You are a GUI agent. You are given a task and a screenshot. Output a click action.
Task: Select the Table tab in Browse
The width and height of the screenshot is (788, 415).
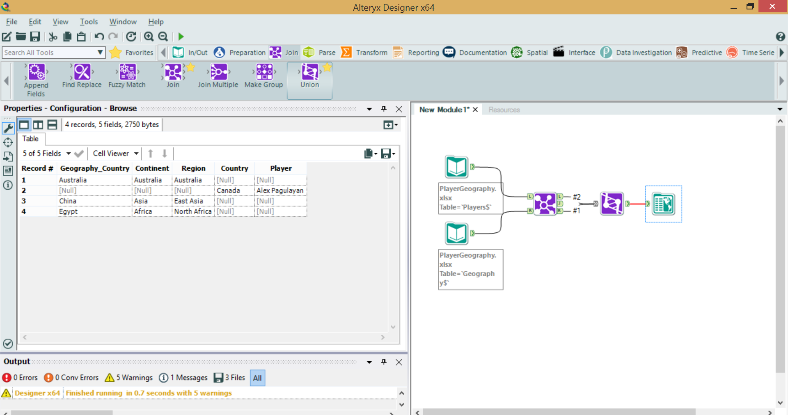click(x=30, y=139)
